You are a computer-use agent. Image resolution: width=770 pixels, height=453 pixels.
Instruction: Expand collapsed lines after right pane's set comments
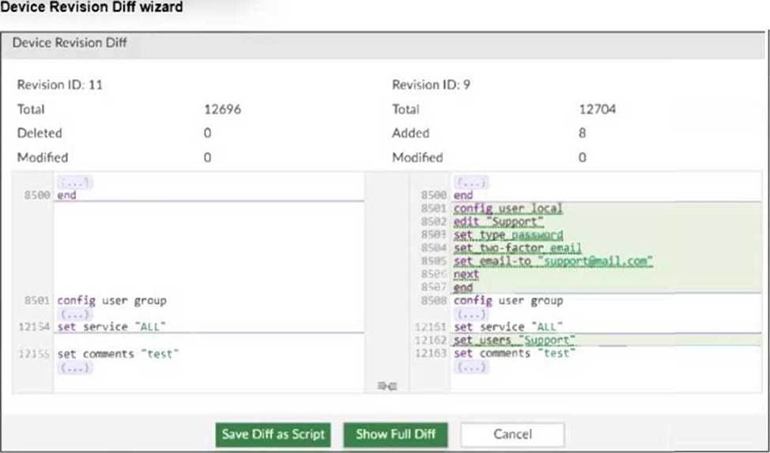(471, 368)
